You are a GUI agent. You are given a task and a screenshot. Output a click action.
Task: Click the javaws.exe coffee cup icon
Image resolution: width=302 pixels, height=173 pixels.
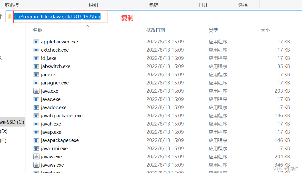coord(36,165)
